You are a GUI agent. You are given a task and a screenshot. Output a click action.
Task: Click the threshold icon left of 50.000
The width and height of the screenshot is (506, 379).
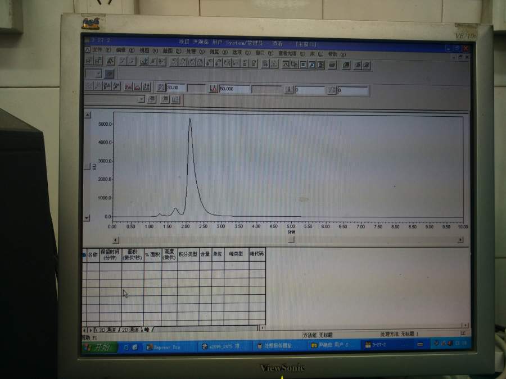pos(213,88)
